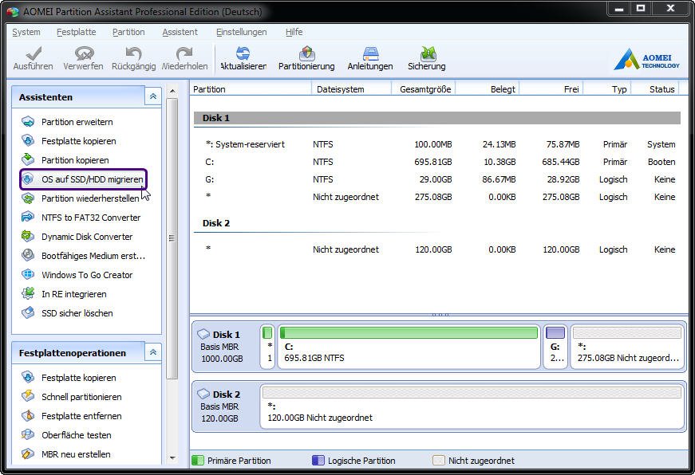This screenshot has height=475, width=695.
Task: Click the Partition kopieren icon
Action: click(x=28, y=160)
